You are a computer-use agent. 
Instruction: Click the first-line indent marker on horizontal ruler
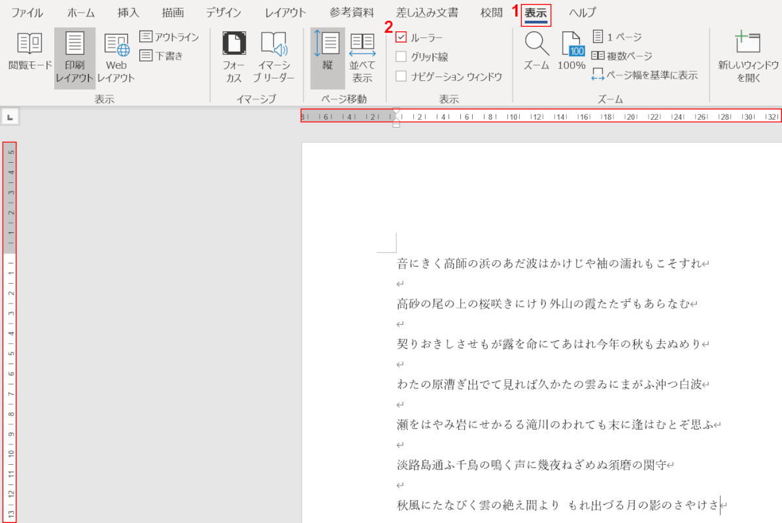point(396,111)
